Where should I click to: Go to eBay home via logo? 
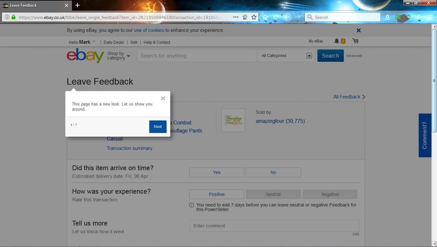(x=85, y=56)
